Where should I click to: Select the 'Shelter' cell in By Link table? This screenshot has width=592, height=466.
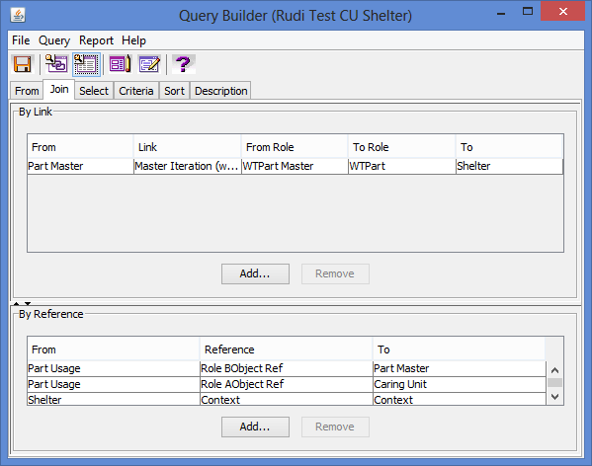[x=509, y=166]
